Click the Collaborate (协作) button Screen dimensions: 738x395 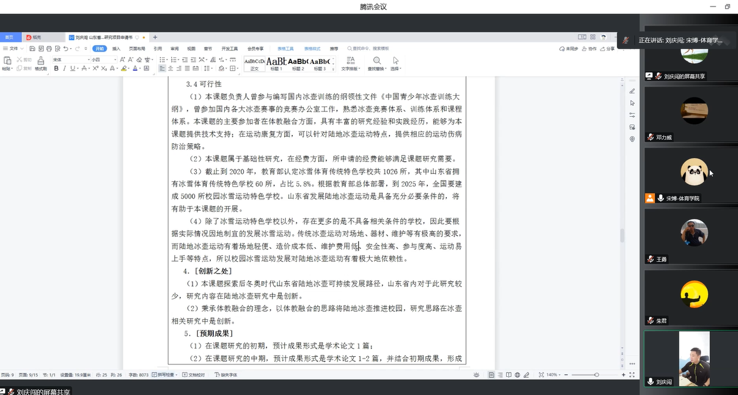click(589, 49)
